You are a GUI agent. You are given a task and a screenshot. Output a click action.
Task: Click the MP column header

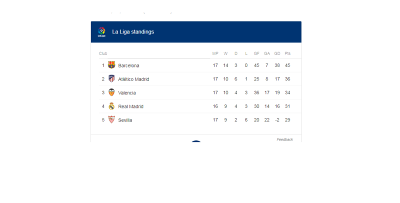click(215, 53)
